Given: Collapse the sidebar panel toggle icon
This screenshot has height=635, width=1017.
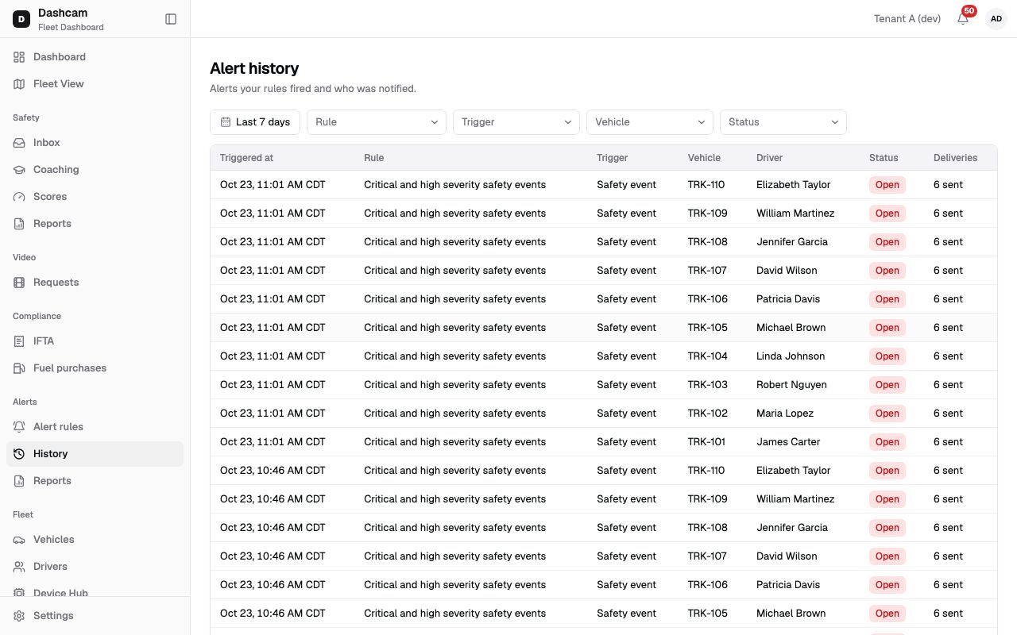Looking at the screenshot, I should 171,19.
